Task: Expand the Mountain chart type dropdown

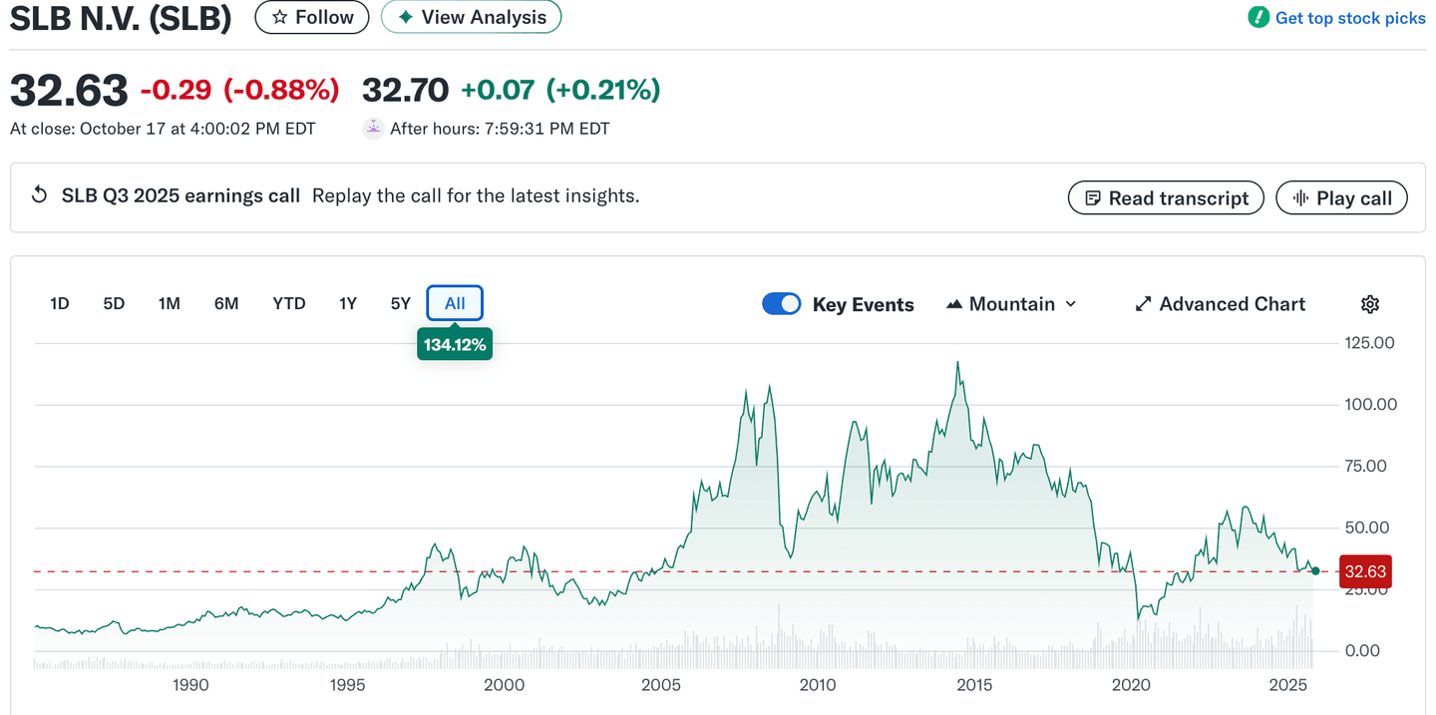Action: [x=1011, y=304]
